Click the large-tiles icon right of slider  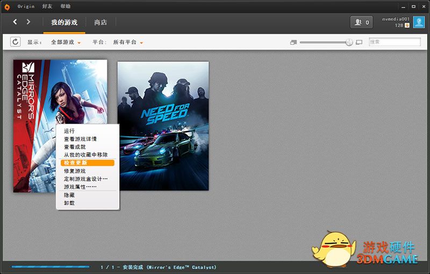coord(359,43)
